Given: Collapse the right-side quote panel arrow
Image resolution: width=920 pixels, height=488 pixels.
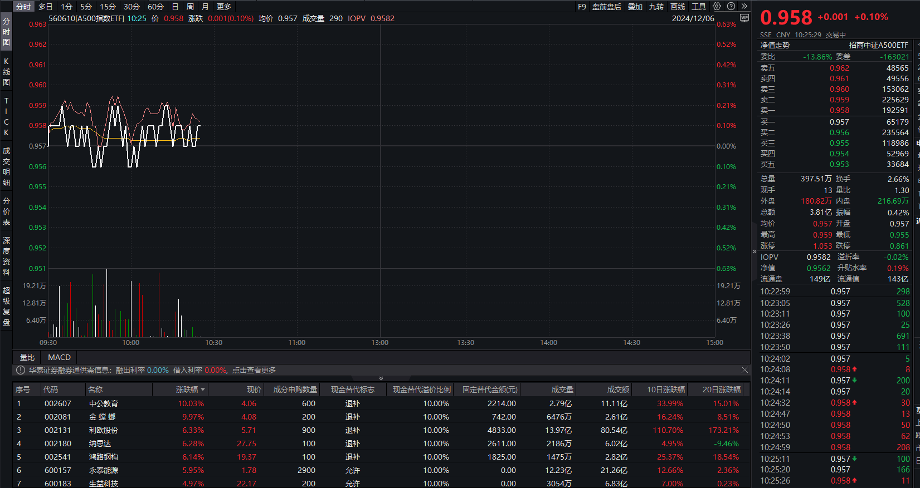Looking at the screenshot, I should pos(755,252).
